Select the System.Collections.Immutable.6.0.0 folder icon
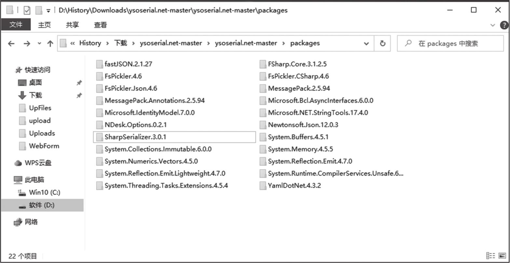Viewport: 510px width, 263px height. (99, 149)
